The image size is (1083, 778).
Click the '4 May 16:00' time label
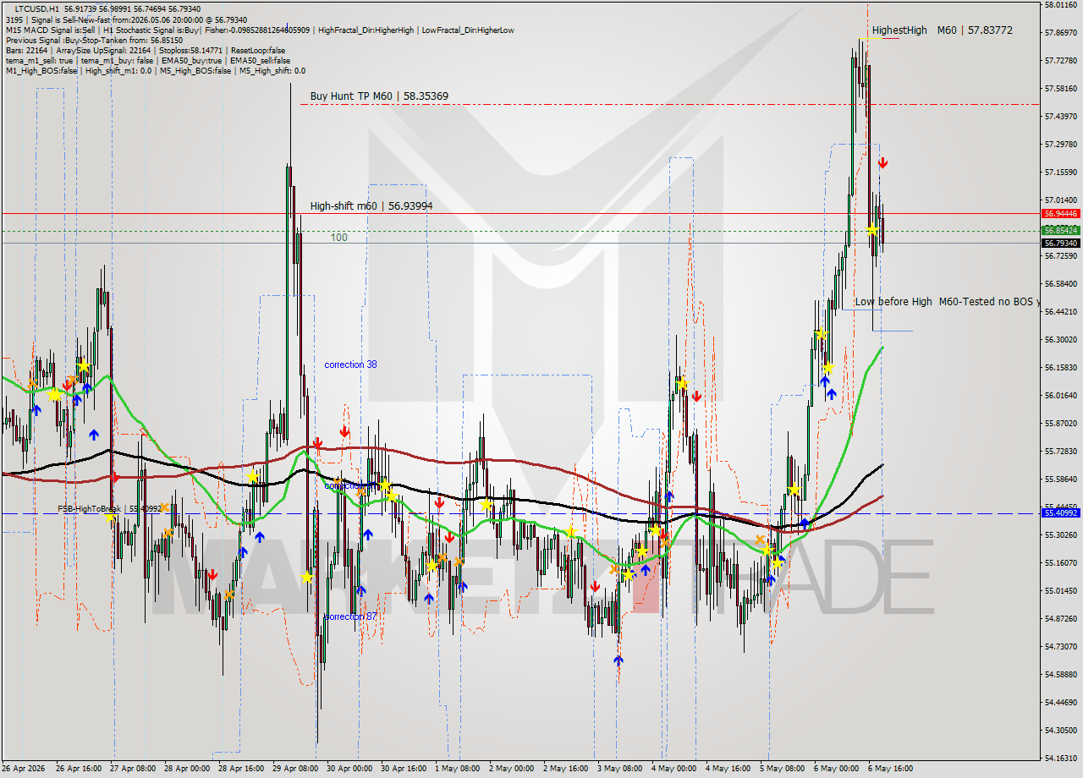coord(728,769)
